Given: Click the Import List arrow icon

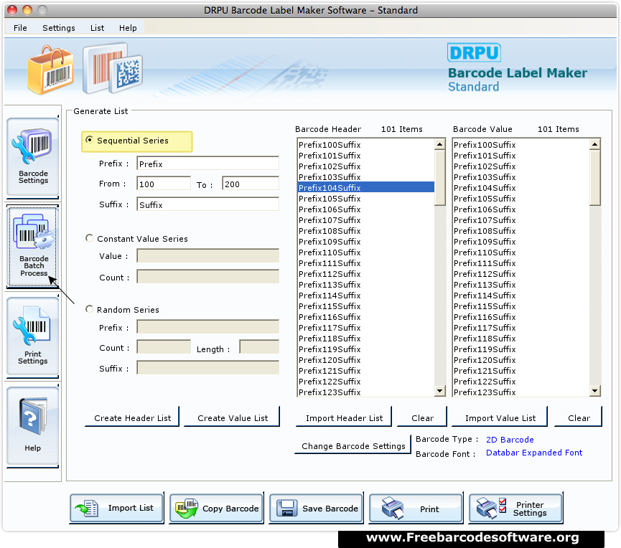Looking at the screenshot, I should pos(87,509).
